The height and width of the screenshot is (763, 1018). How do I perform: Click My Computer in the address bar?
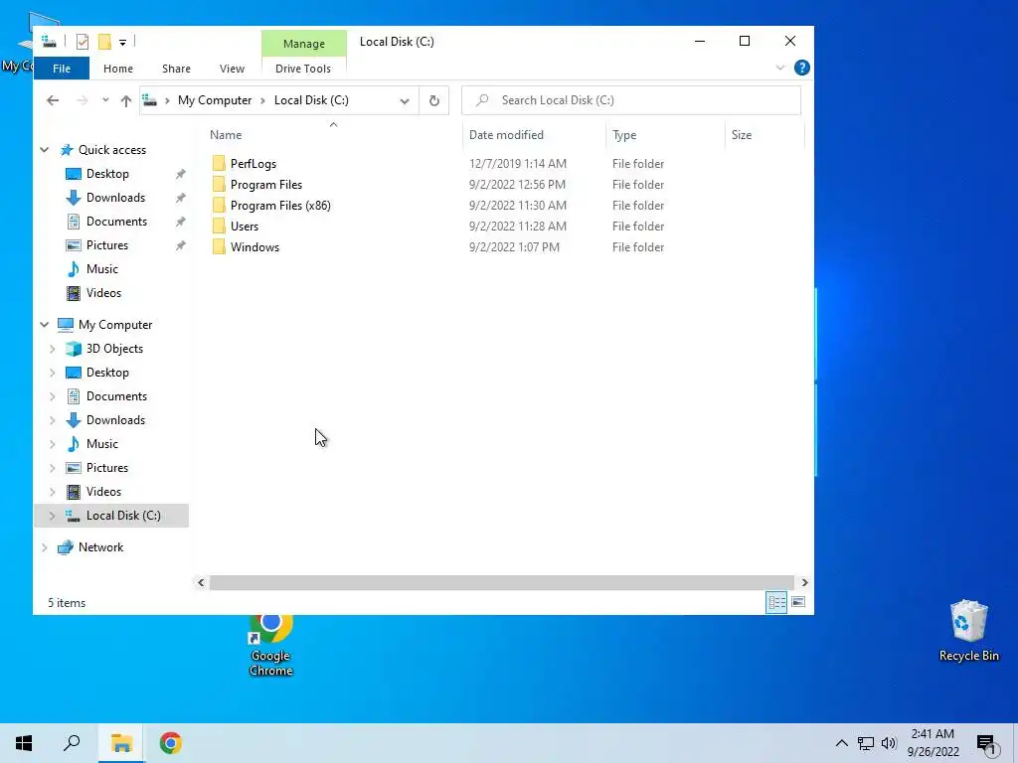[x=215, y=100]
